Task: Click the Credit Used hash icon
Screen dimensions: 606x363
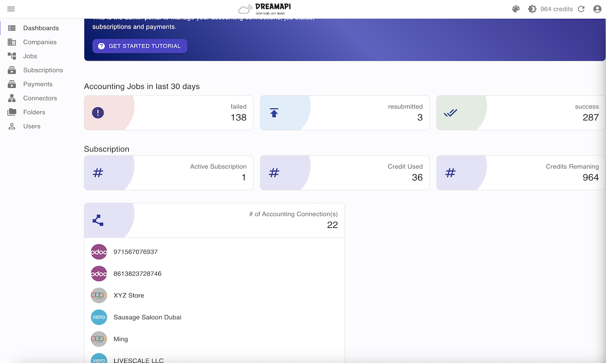Action: (274, 172)
